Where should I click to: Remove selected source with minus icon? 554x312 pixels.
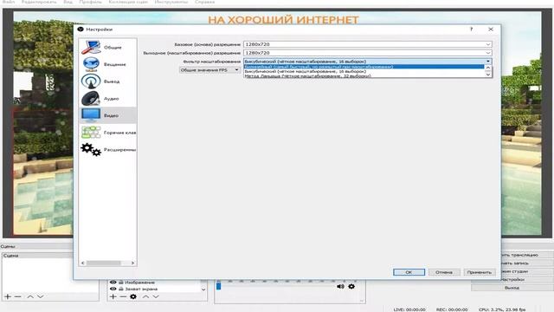pos(123,296)
